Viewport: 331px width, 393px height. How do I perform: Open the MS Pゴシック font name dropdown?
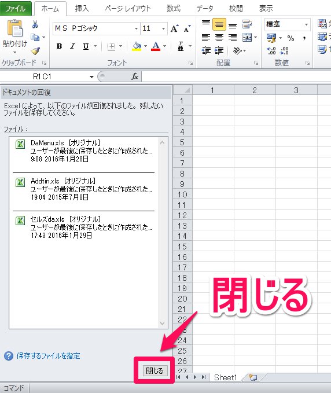(136, 28)
